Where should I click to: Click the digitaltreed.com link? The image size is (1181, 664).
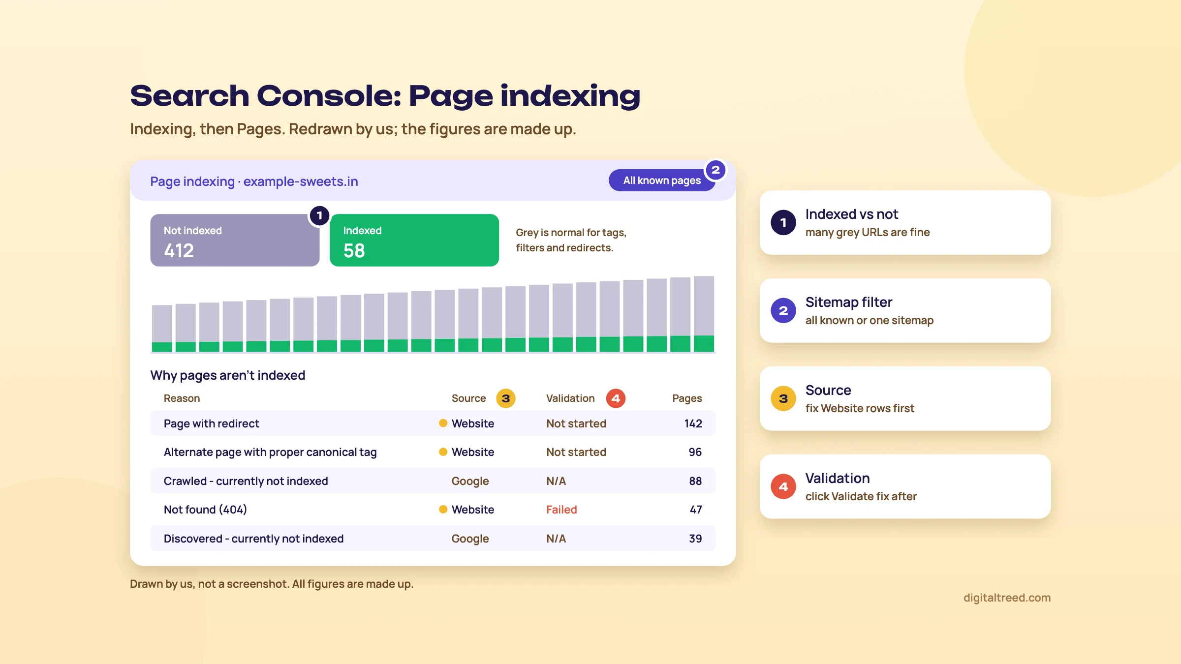point(1007,598)
